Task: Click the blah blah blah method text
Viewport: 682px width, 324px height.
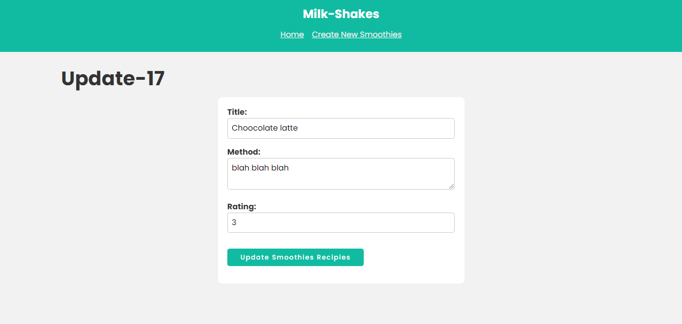Action: pyautogui.click(x=260, y=168)
